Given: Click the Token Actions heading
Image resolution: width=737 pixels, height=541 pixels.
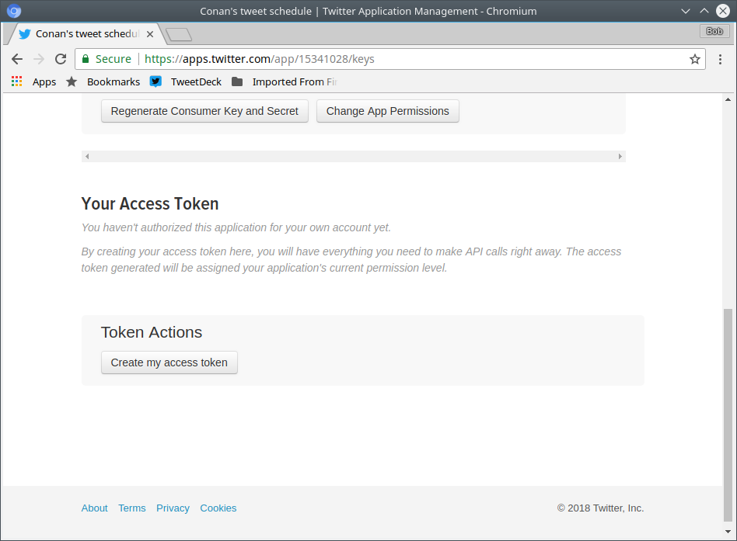Looking at the screenshot, I should [x=152, y=332].
